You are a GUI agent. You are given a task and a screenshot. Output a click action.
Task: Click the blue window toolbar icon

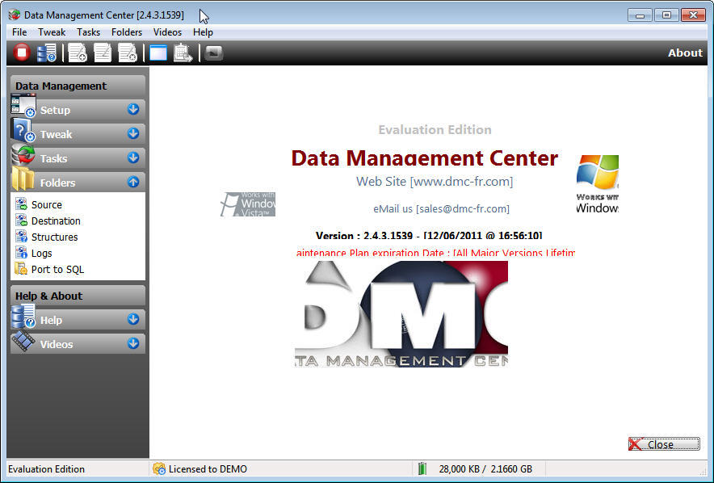(158, 52)
